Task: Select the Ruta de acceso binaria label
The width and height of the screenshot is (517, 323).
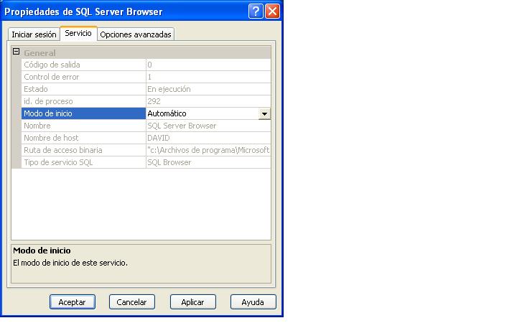Action: 63,150
